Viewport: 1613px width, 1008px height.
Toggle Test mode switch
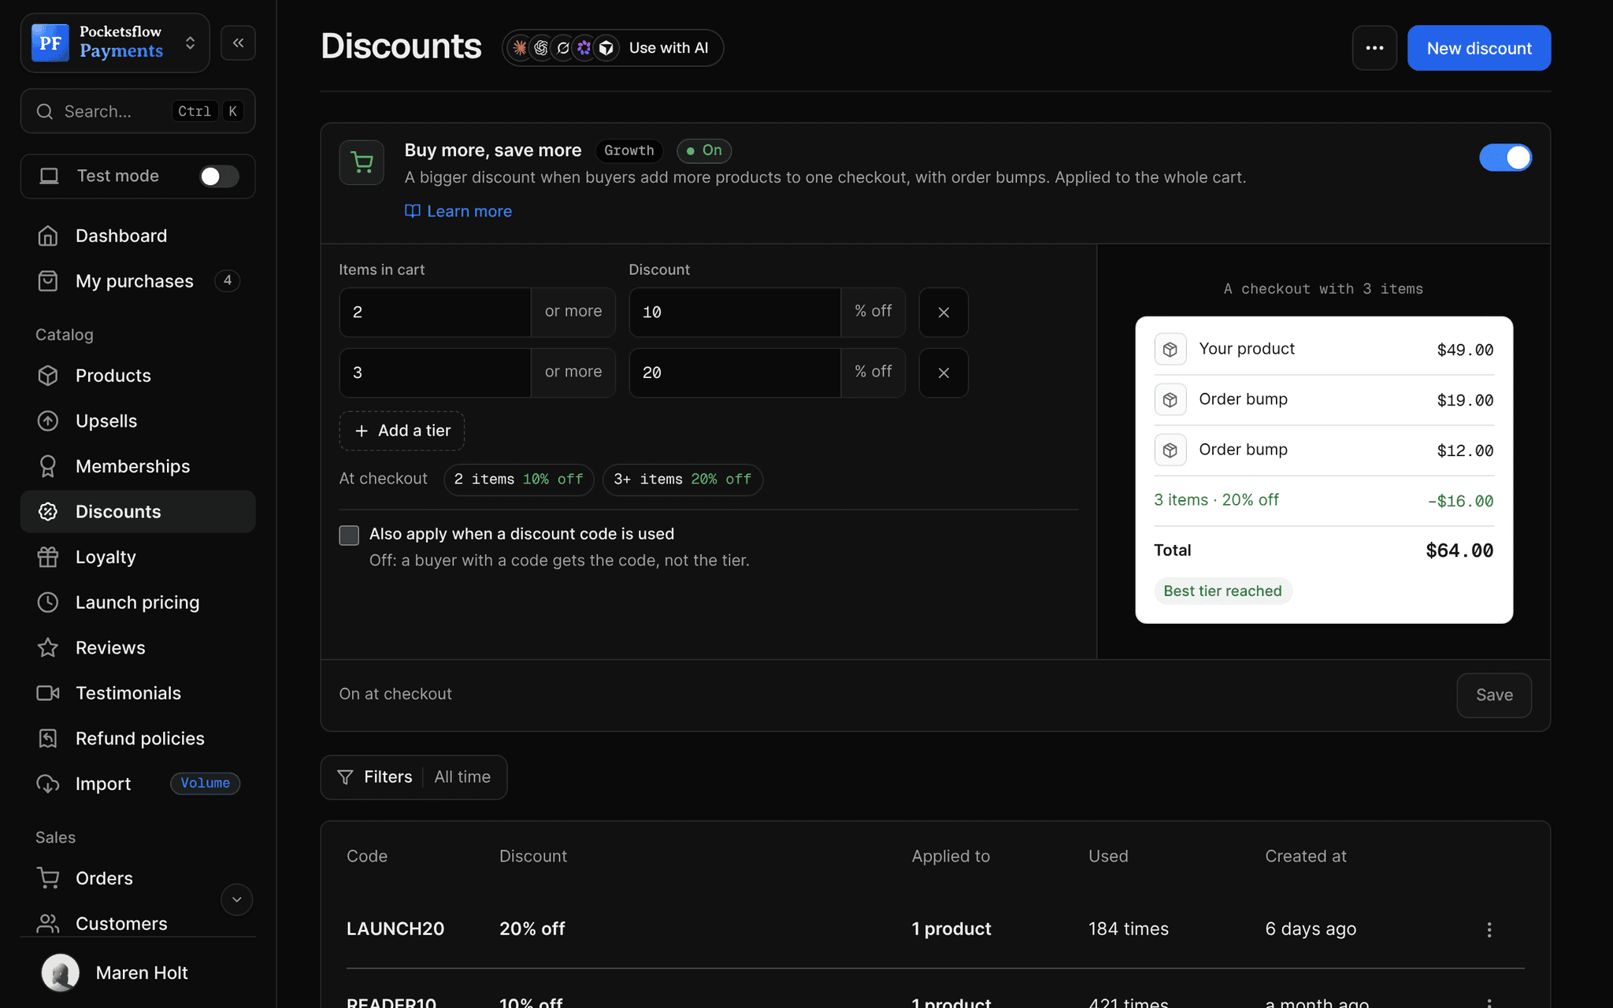point(218,176)
